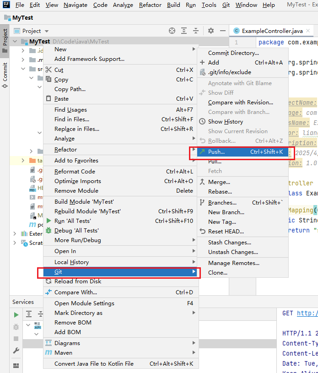This screenshot has height=373, width=318.
Task: Open the Local History submenu
Action: click(121, 262)
